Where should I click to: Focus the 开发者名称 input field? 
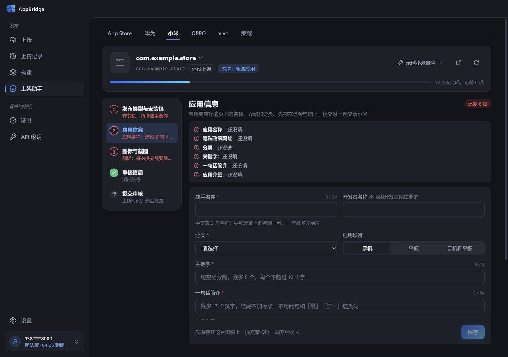tap(413, 210)
